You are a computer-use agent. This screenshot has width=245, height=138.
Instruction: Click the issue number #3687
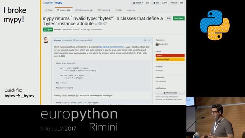point(101,24)
